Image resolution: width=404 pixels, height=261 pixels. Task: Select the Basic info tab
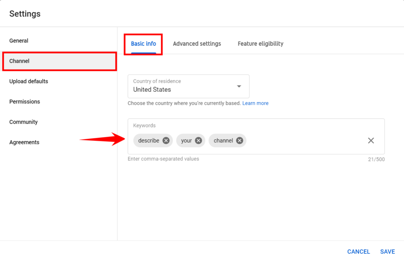143,43
